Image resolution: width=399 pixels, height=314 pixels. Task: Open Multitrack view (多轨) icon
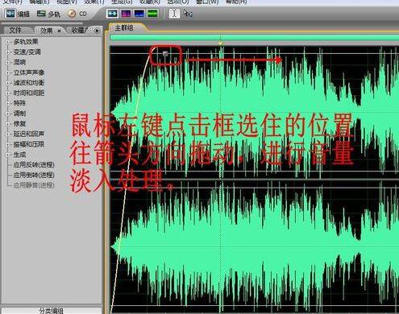[x=41, y=14]
